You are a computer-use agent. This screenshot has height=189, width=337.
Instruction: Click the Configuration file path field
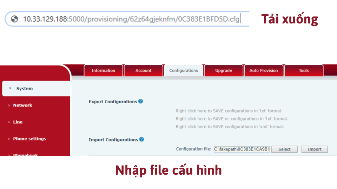[242, 149]
